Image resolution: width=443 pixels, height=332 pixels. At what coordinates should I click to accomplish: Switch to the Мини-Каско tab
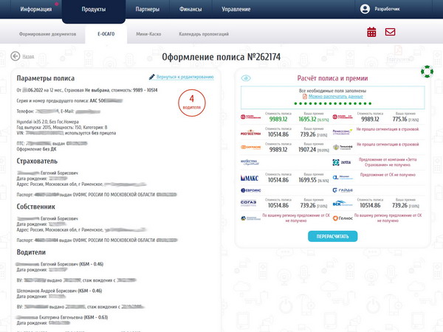(x=151, y=35)
